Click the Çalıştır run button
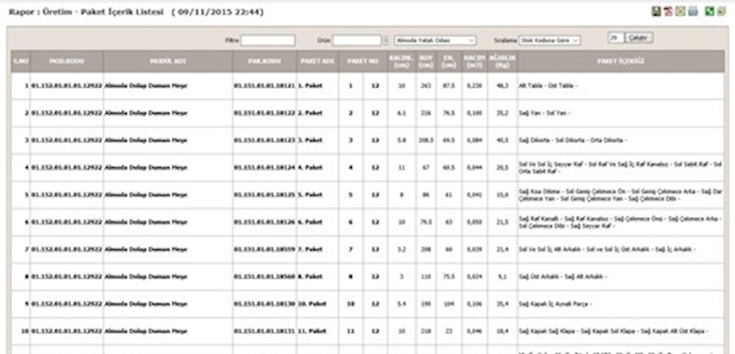735x354 pixels. [639, 39]
